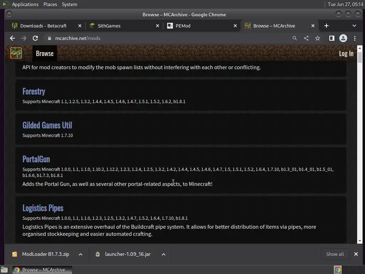The height and width of the screenshot is (274, 365).
Task: Toggle the Chrome side panel
Action: 332,38
